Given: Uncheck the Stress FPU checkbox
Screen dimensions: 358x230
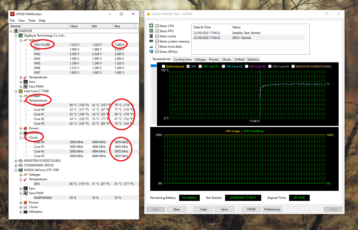Looking at the screenshot, I should (x=157, y=31).
